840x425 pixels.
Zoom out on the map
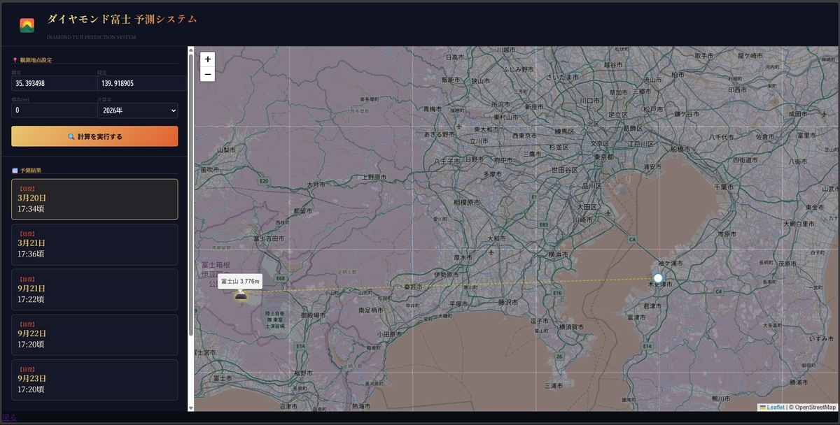point(207,74)
